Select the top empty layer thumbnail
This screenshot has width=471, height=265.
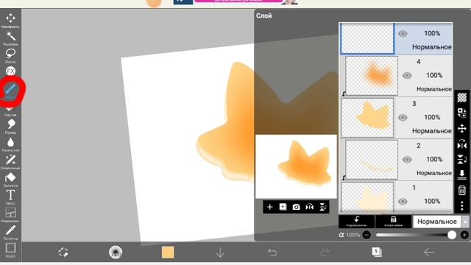pyautogui.click(x=367, y=39)
